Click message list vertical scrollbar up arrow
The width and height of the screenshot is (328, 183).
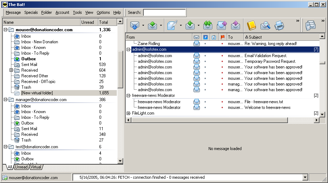click(x=322, y=37)
